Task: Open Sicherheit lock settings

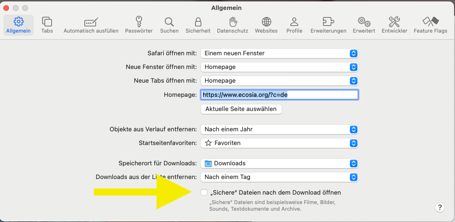Action: click(198, 25)
